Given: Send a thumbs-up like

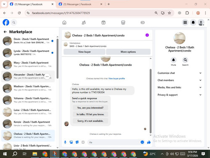Looking at the screenshot, I should click(x=149, y=142).
